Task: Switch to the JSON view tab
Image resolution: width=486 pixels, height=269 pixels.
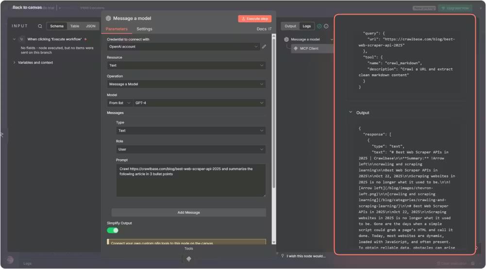Action: (91, 26)
